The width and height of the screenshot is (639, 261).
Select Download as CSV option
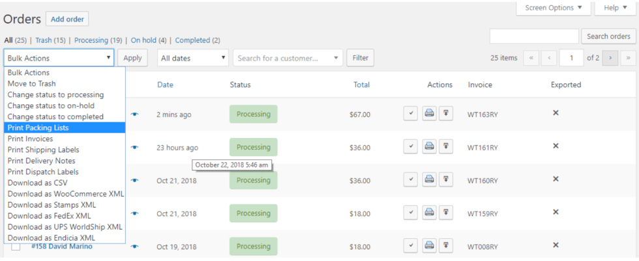click(x=65, y=182)
